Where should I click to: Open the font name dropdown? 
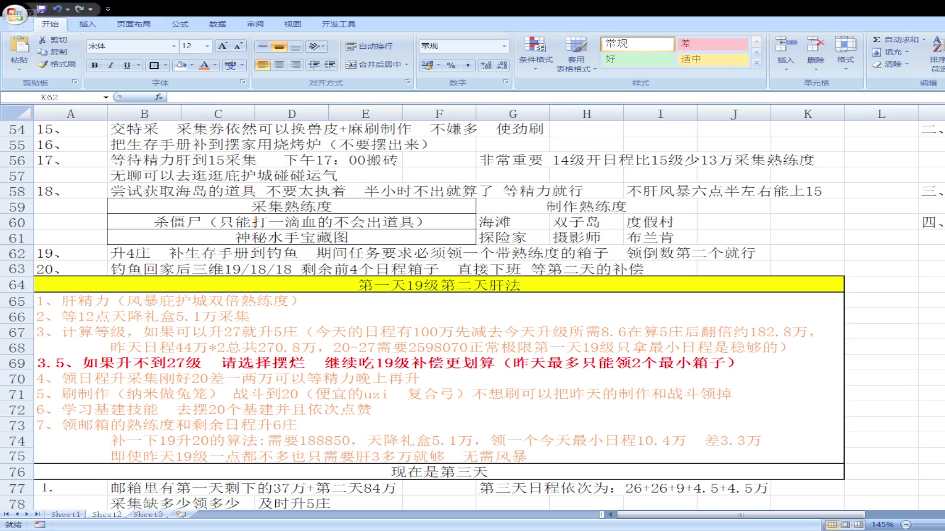click(x=174, y=46)
